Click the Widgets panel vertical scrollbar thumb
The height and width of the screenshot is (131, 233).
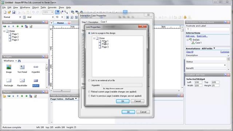click(x=47, y=68)
